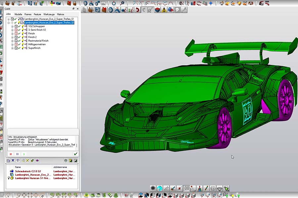Image resolution: width=298 pixels, height=198 pixels.
Task: Expand the 1:S2 Schruppen node
Action: coord(12,26)
